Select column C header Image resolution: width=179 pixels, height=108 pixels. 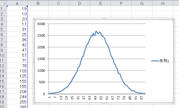pyautogui.click(x=59, y=3)
